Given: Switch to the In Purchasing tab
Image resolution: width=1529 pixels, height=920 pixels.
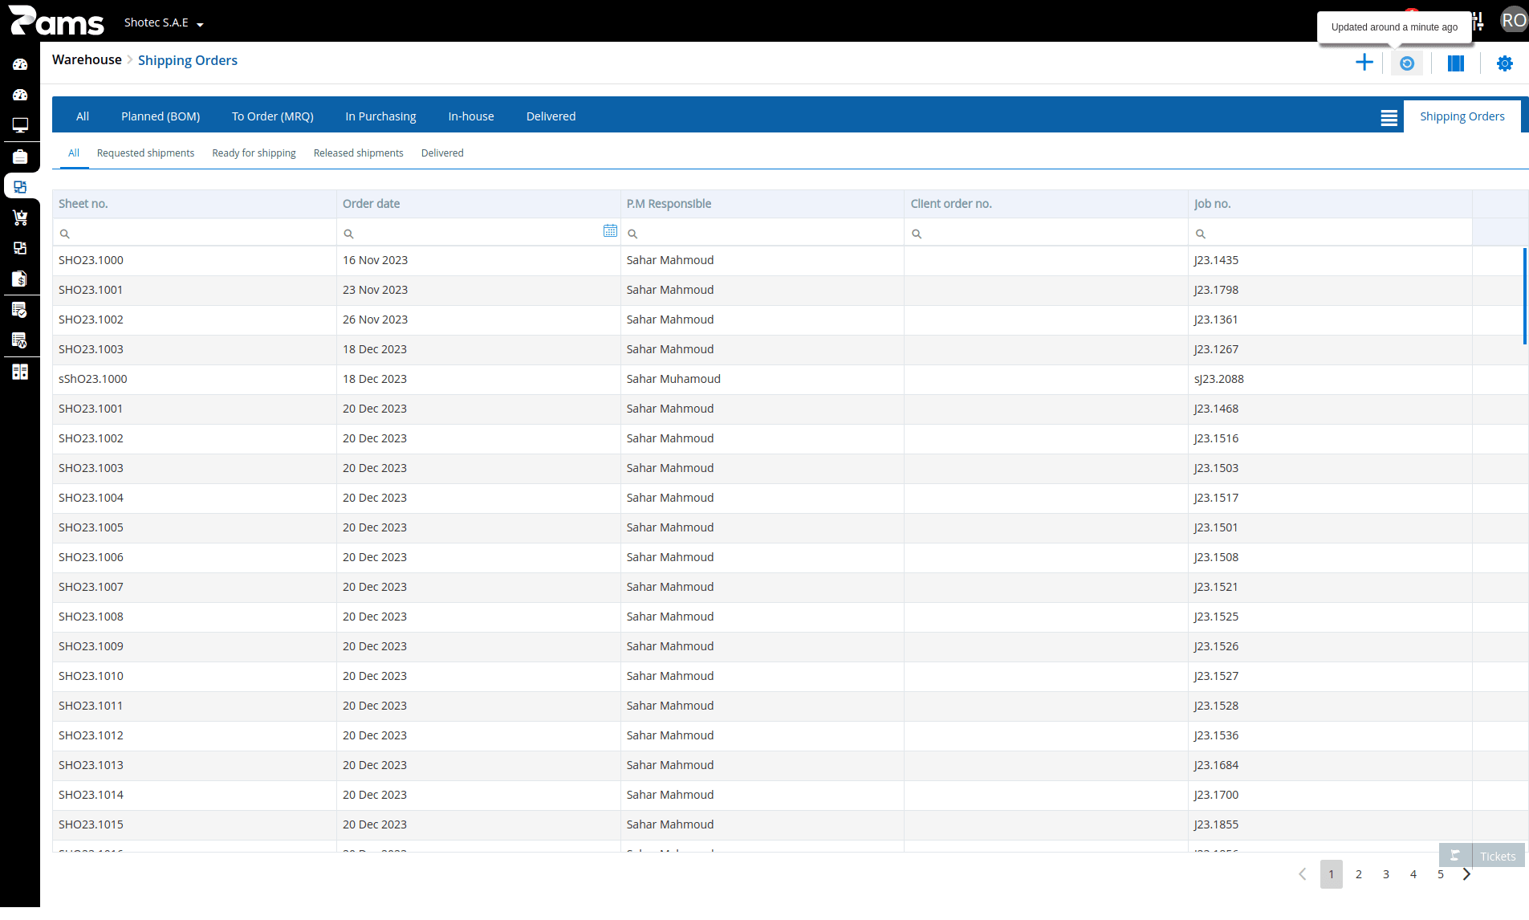Looking at the screenshot, I should (x=380, y=116).
